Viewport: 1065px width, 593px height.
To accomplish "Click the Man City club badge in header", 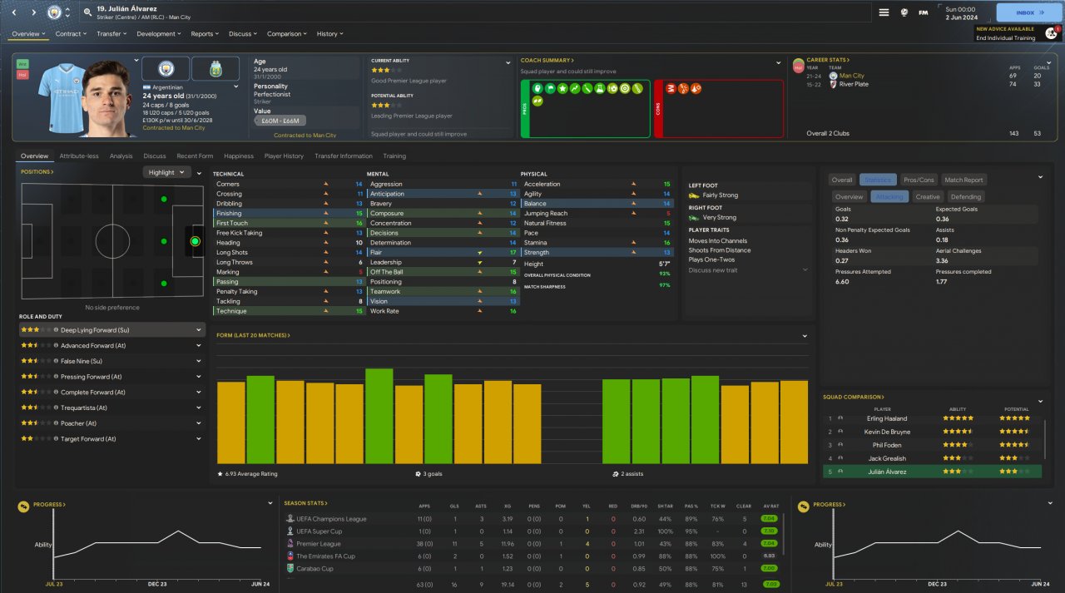I will [54, 12].
